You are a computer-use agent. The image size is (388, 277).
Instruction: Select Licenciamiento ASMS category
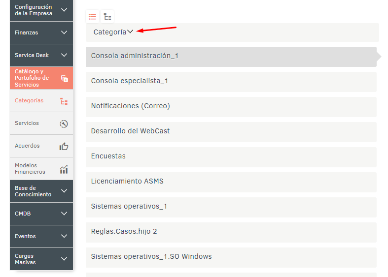[231, 182]
